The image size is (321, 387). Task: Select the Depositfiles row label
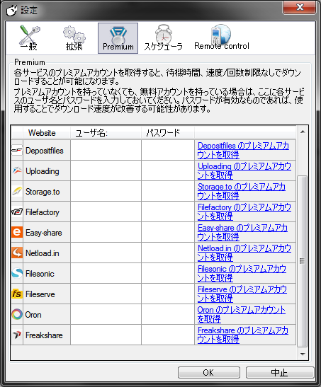tap(45, 151)
